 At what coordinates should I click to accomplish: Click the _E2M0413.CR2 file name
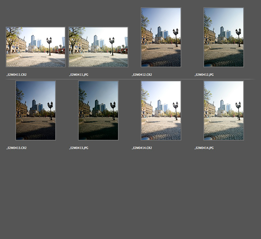pos(17,148)
